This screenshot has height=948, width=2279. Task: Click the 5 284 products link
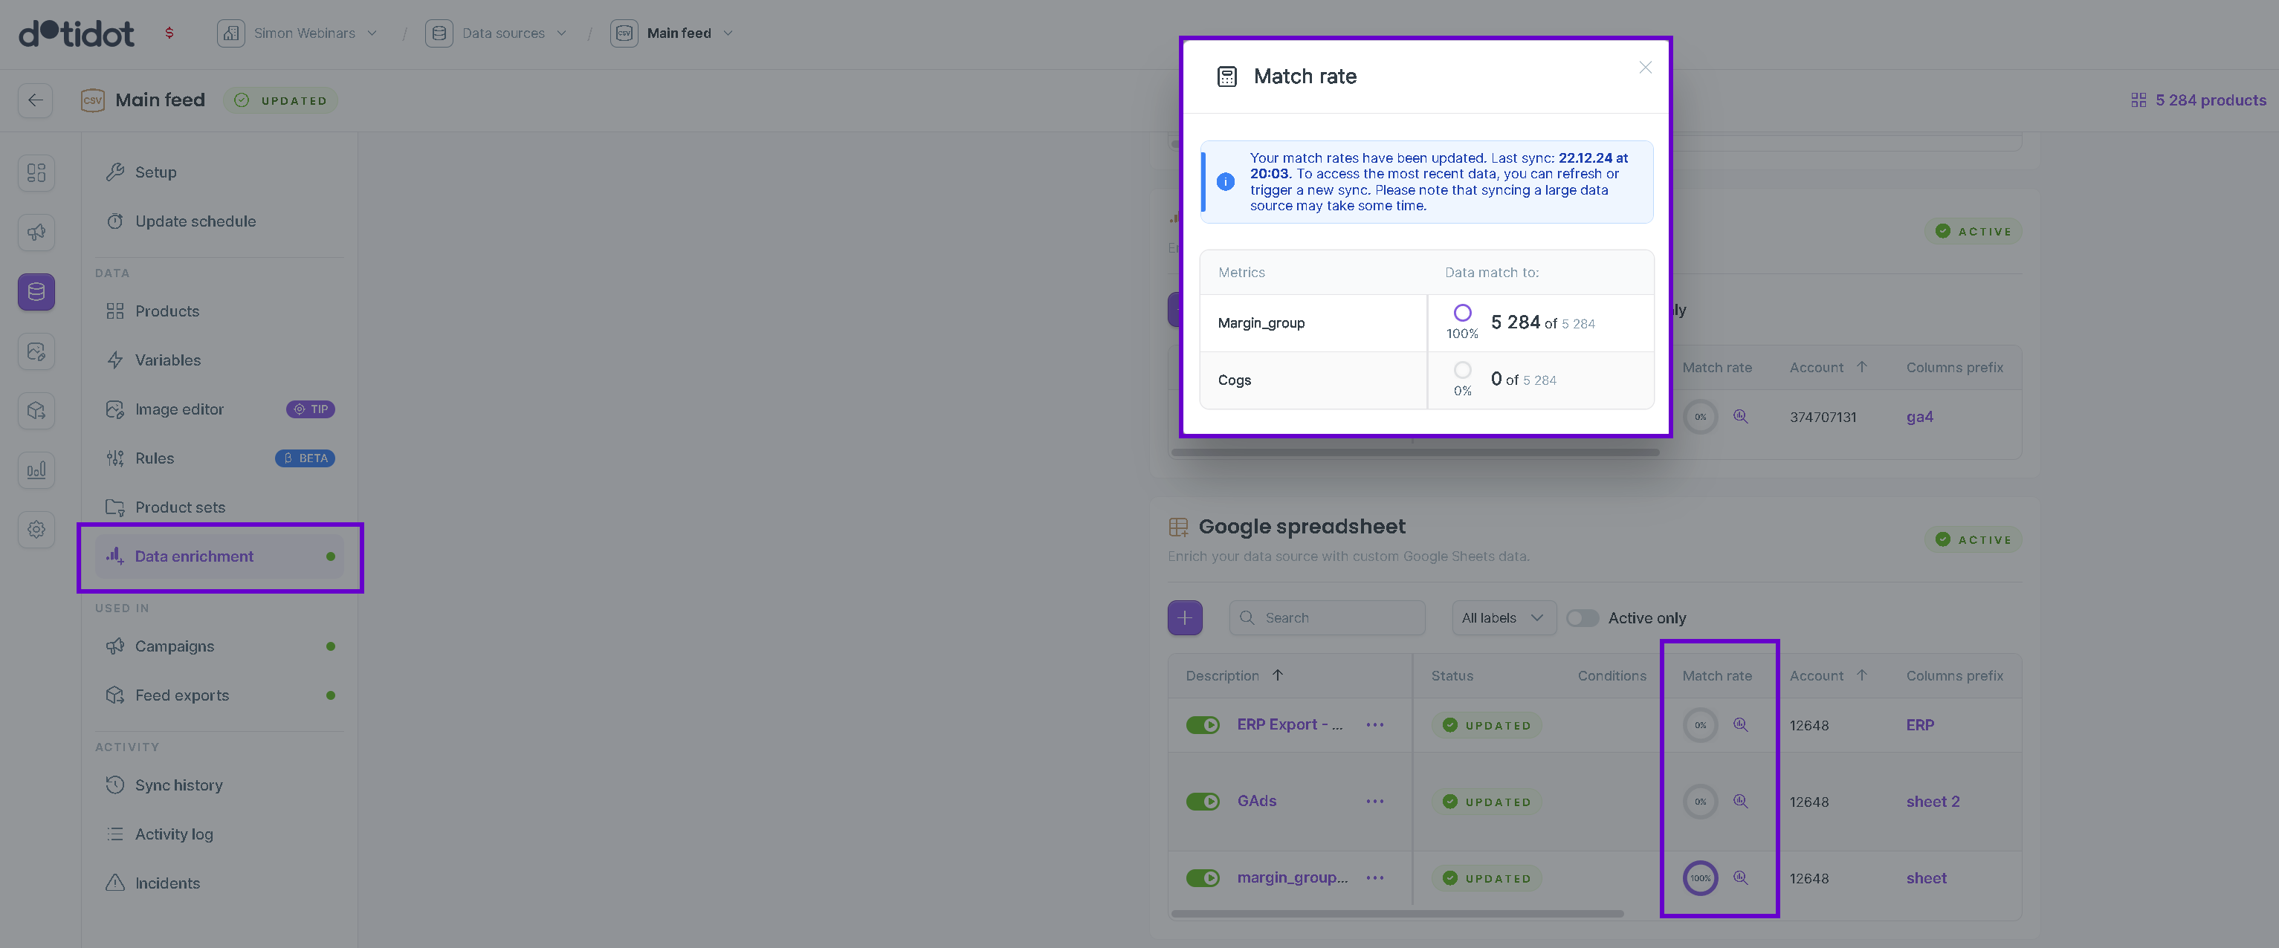[x=2209, y=100]
